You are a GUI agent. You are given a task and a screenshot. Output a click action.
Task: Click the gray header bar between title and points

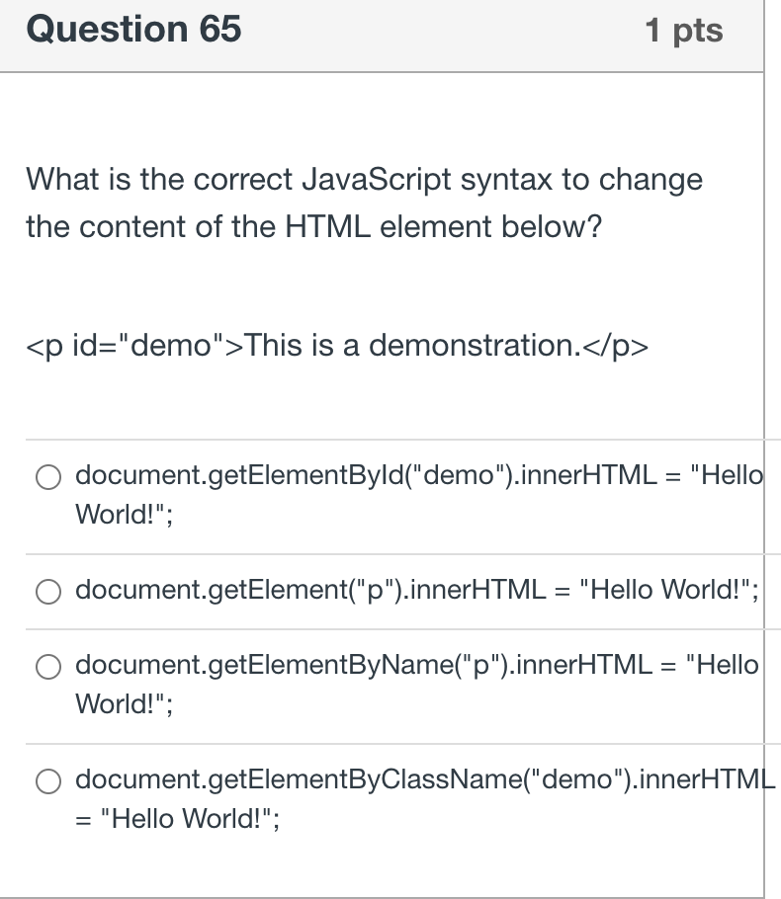click(445, 32)
